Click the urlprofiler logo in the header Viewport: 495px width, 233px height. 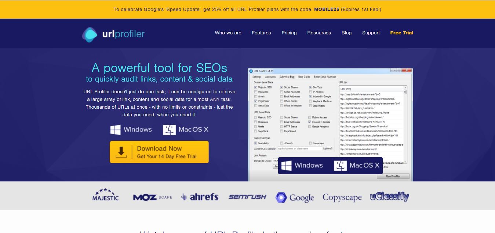(x=113, y=33)
